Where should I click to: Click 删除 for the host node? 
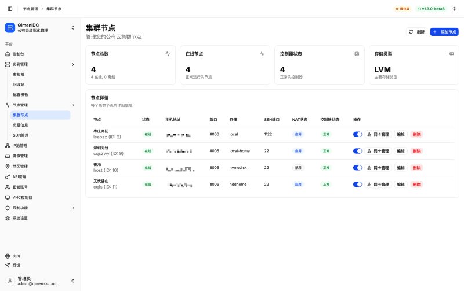click(416, 168)
